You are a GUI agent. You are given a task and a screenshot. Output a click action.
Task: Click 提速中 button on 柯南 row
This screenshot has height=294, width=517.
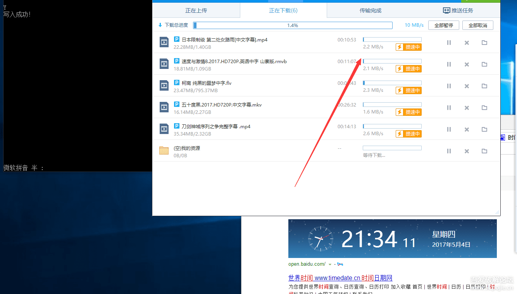click(x=408, y=91)
